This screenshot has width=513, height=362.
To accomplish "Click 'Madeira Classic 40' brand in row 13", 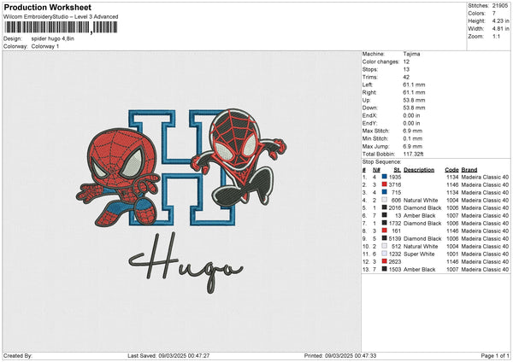I will (485, 269).
